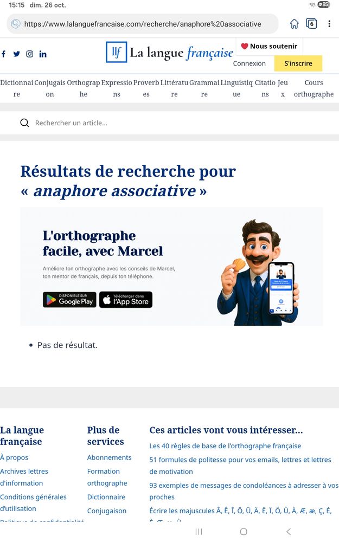The width and height of the screenshot is (339, 542).
Task: Open the Twitter social icon
Action: pyautogui.click(x=17, y=54)
